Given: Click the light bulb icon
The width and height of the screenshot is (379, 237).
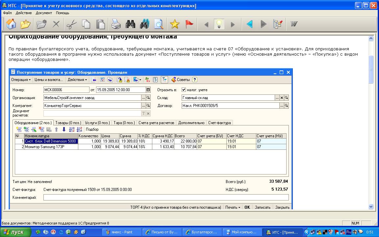Looking at the screenshot, I should [x=219, y=24].
